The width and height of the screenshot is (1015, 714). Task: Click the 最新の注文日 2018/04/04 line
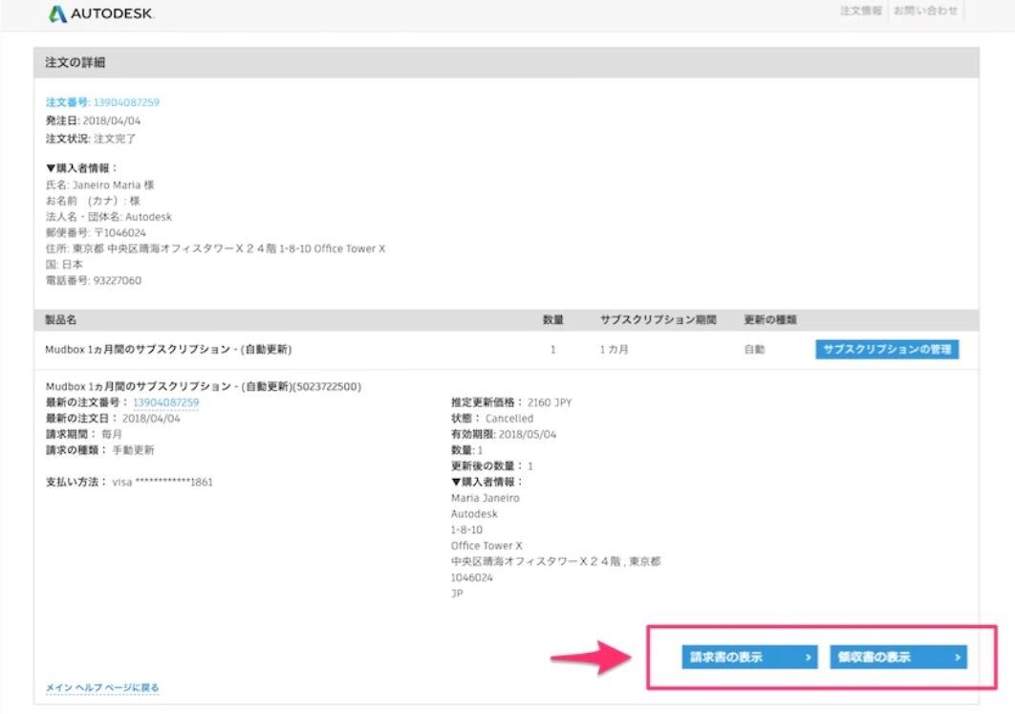pos(113,418)
